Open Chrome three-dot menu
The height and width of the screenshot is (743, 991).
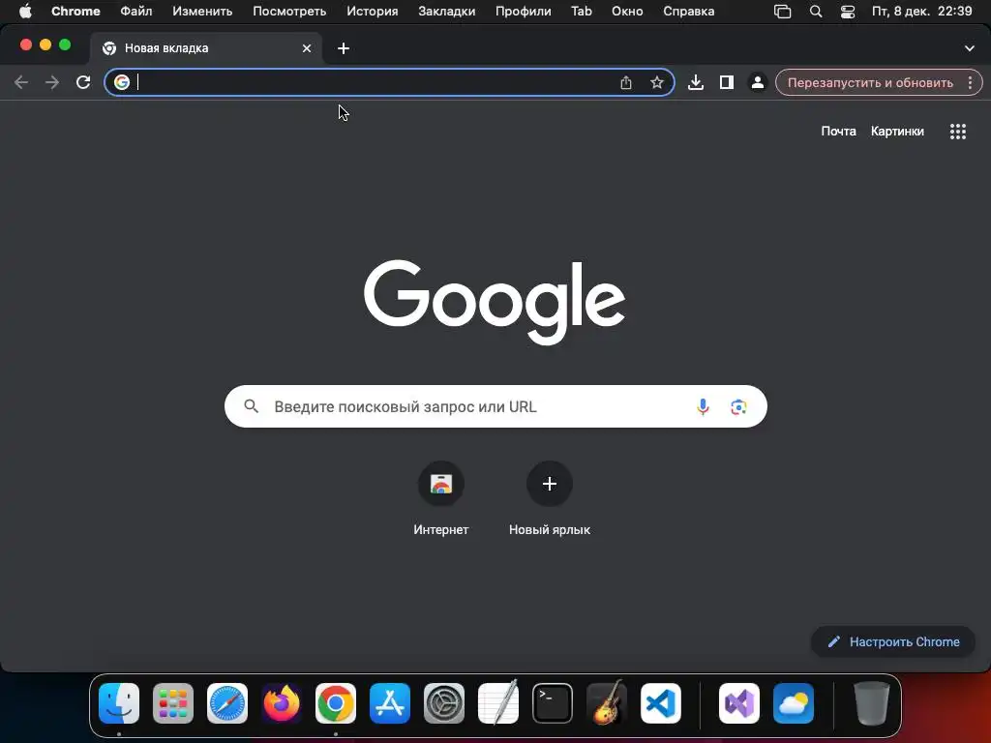[x=970, y=82]
